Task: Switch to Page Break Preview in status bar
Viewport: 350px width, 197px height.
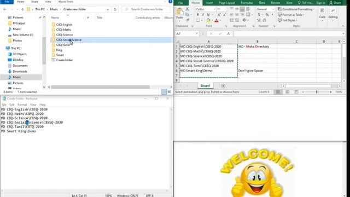Action: point(296,92)
